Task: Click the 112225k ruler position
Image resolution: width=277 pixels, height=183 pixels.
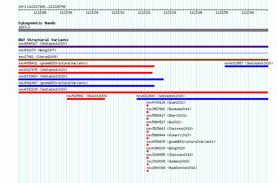Action: click(x=222, y=12)
